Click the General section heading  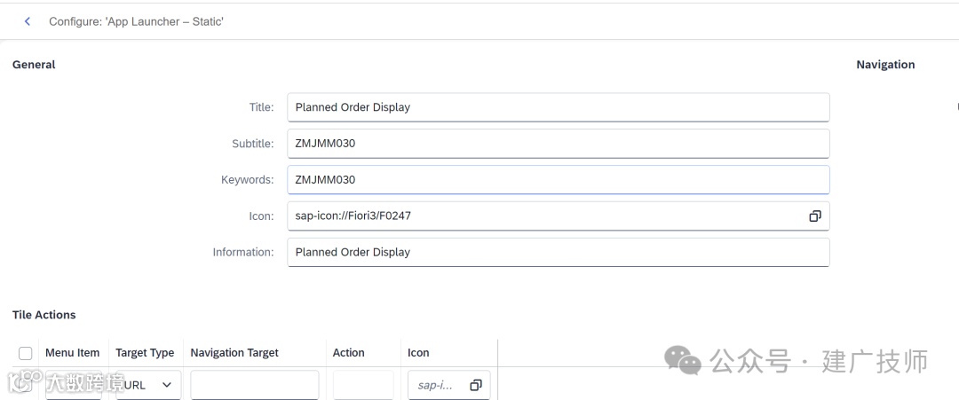pos(34,65)
